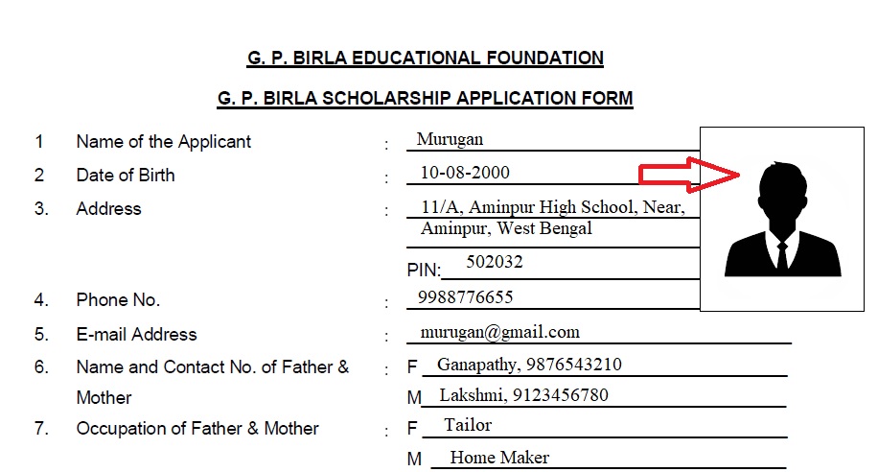Select the email field murugan@gmail.com
Image resolution: width=878 pixels, height=472 pixels.
pyautogui.click(x=499, y=333)
